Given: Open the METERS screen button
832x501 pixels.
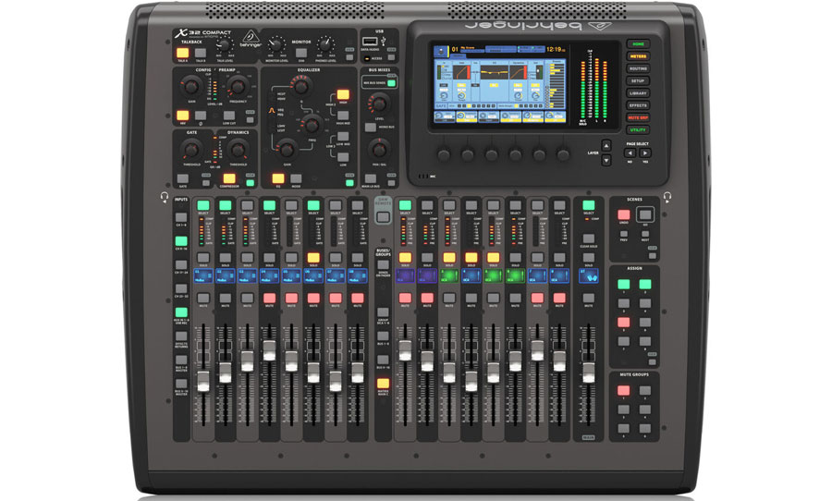Looking at the screenshot, I should coord(638,56).
